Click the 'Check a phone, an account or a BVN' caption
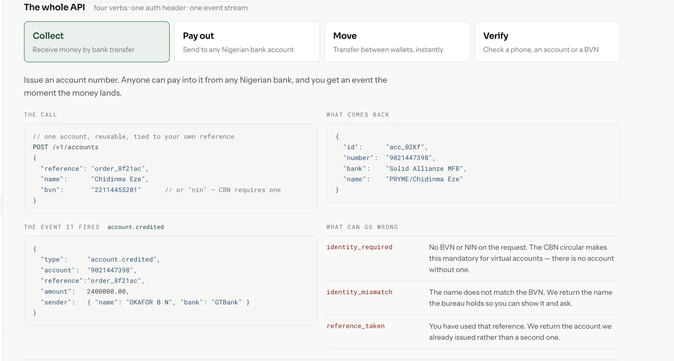The width and height of the screenshot is (674, 361). click(541, 50)
